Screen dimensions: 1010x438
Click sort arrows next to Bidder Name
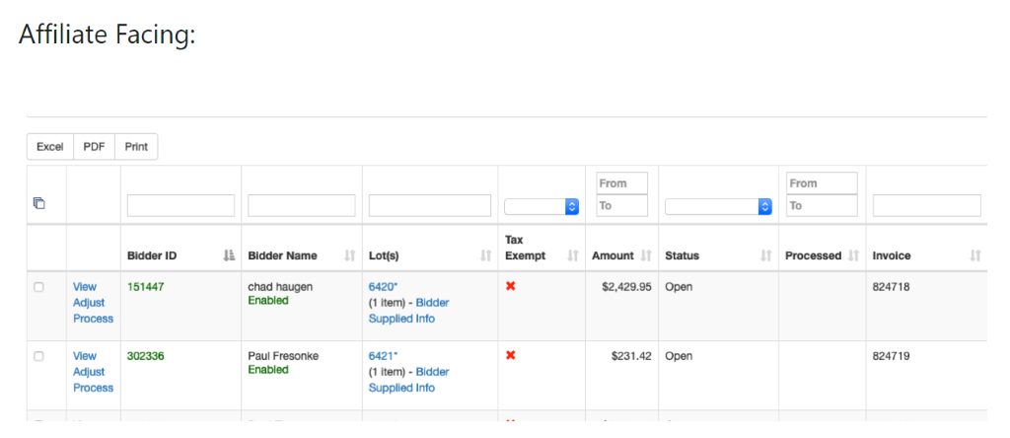(x=349, y=255)
